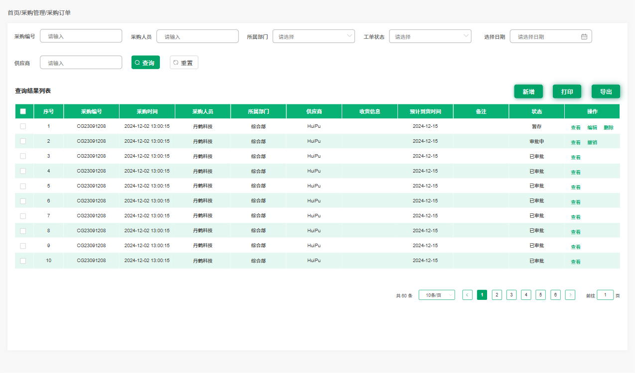
Task: Open the 所属部门 dropdown
Action: [314, 36]
